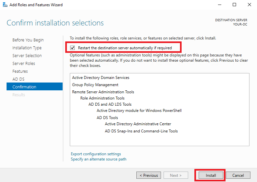This screenshot has width=257, height=182.
Task: Select Active Directory Administrative Center entry
Action: point(138,124)
